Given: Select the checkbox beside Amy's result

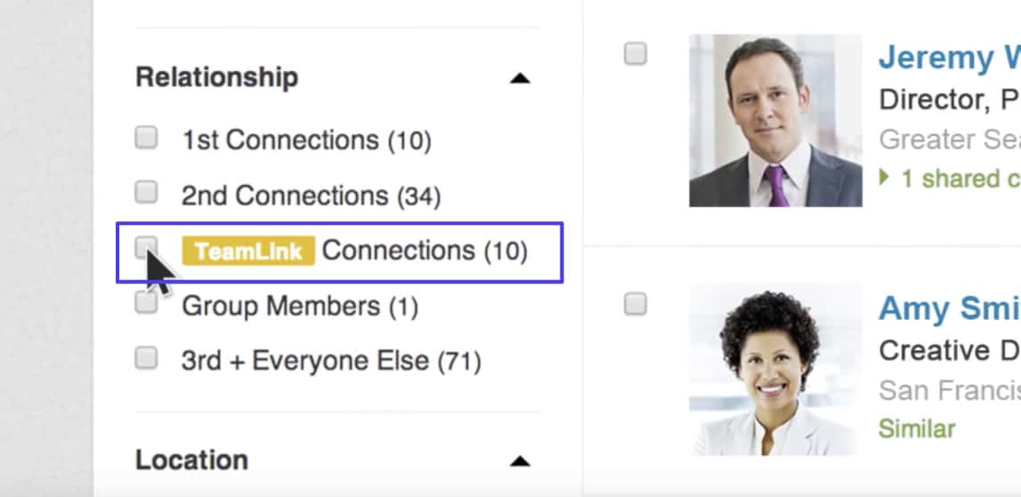Looking at the screenshot, I should (x=635, y=304).
